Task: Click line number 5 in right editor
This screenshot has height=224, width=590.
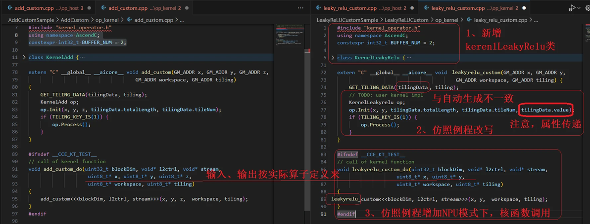Action: point(325,58)
